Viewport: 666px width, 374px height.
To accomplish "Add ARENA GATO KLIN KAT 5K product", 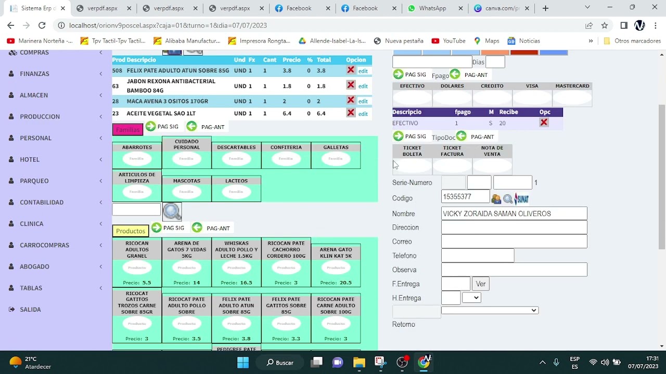I will (x=336, y=265).
